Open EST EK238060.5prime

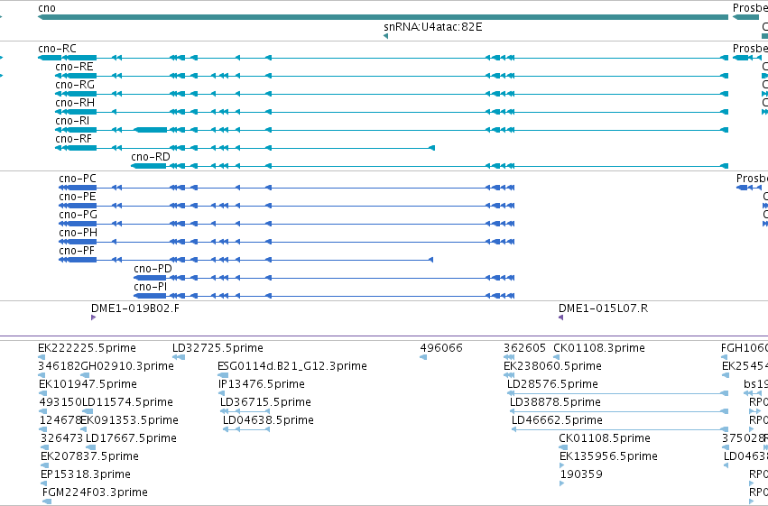tap(552, 366)
